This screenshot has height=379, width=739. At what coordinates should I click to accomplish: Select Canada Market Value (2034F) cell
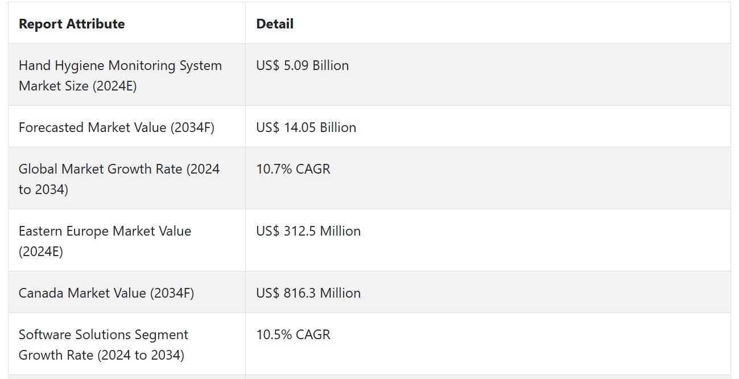[127, 293]
